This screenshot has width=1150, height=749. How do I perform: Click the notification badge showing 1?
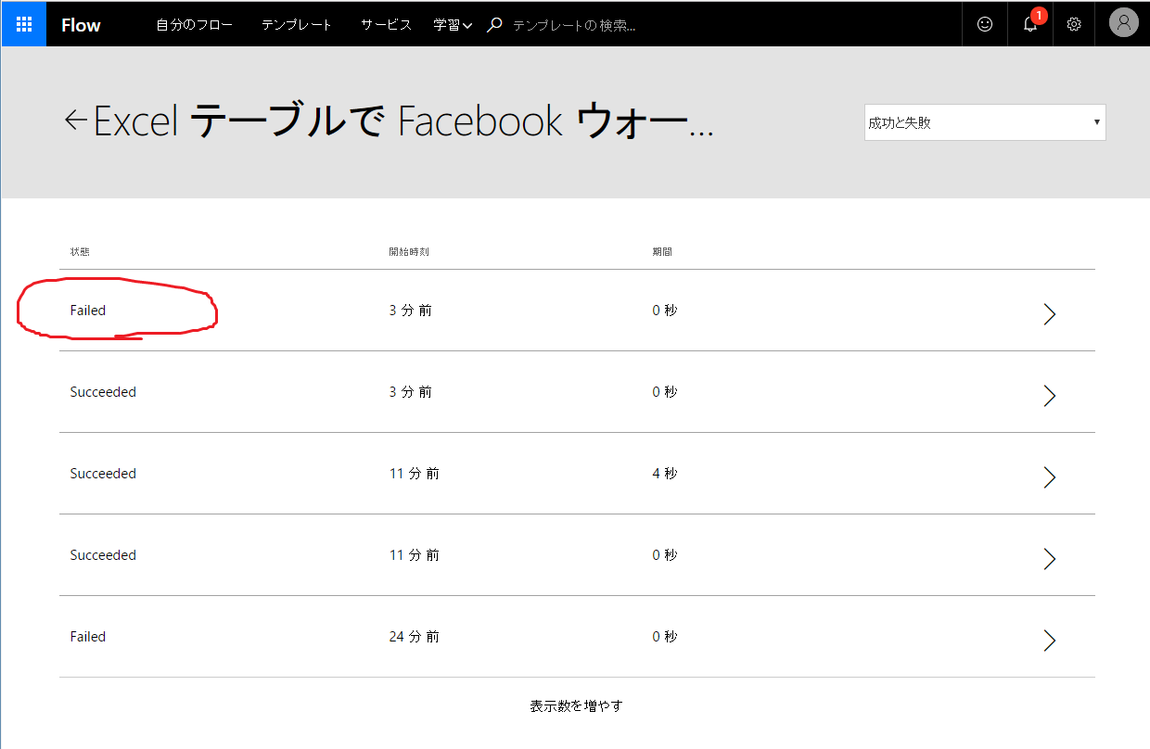[x=1039, y=16]
